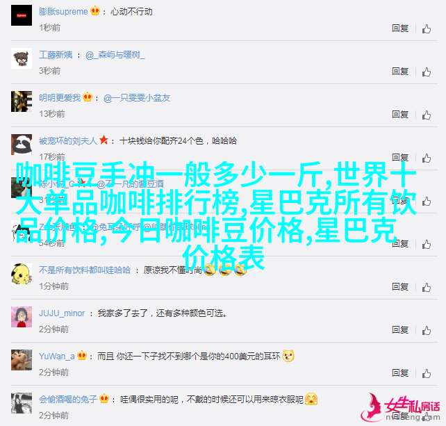Open the profile of 被宠坏的刘夫人
The image size is (446, 426).
click(x=68, y=141)
